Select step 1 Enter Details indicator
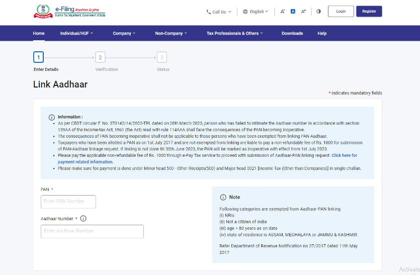 pos(39,57)
